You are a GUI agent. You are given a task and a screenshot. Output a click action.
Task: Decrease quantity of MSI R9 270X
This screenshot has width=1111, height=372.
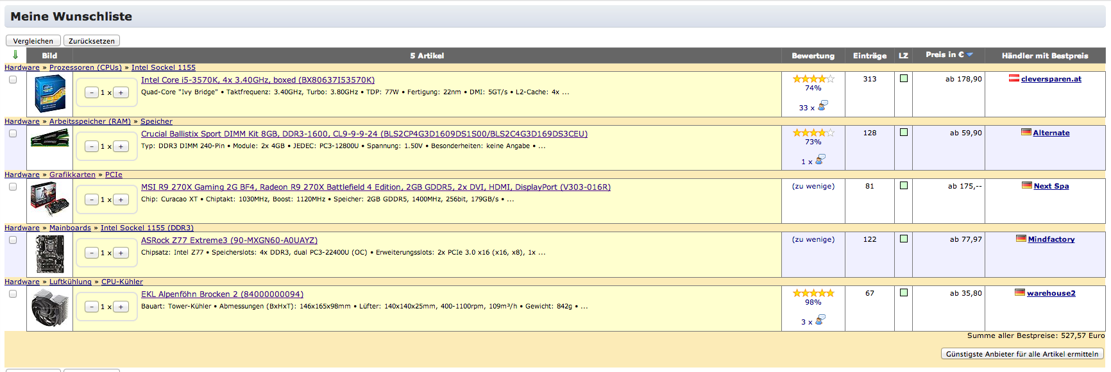click(92, 199)
